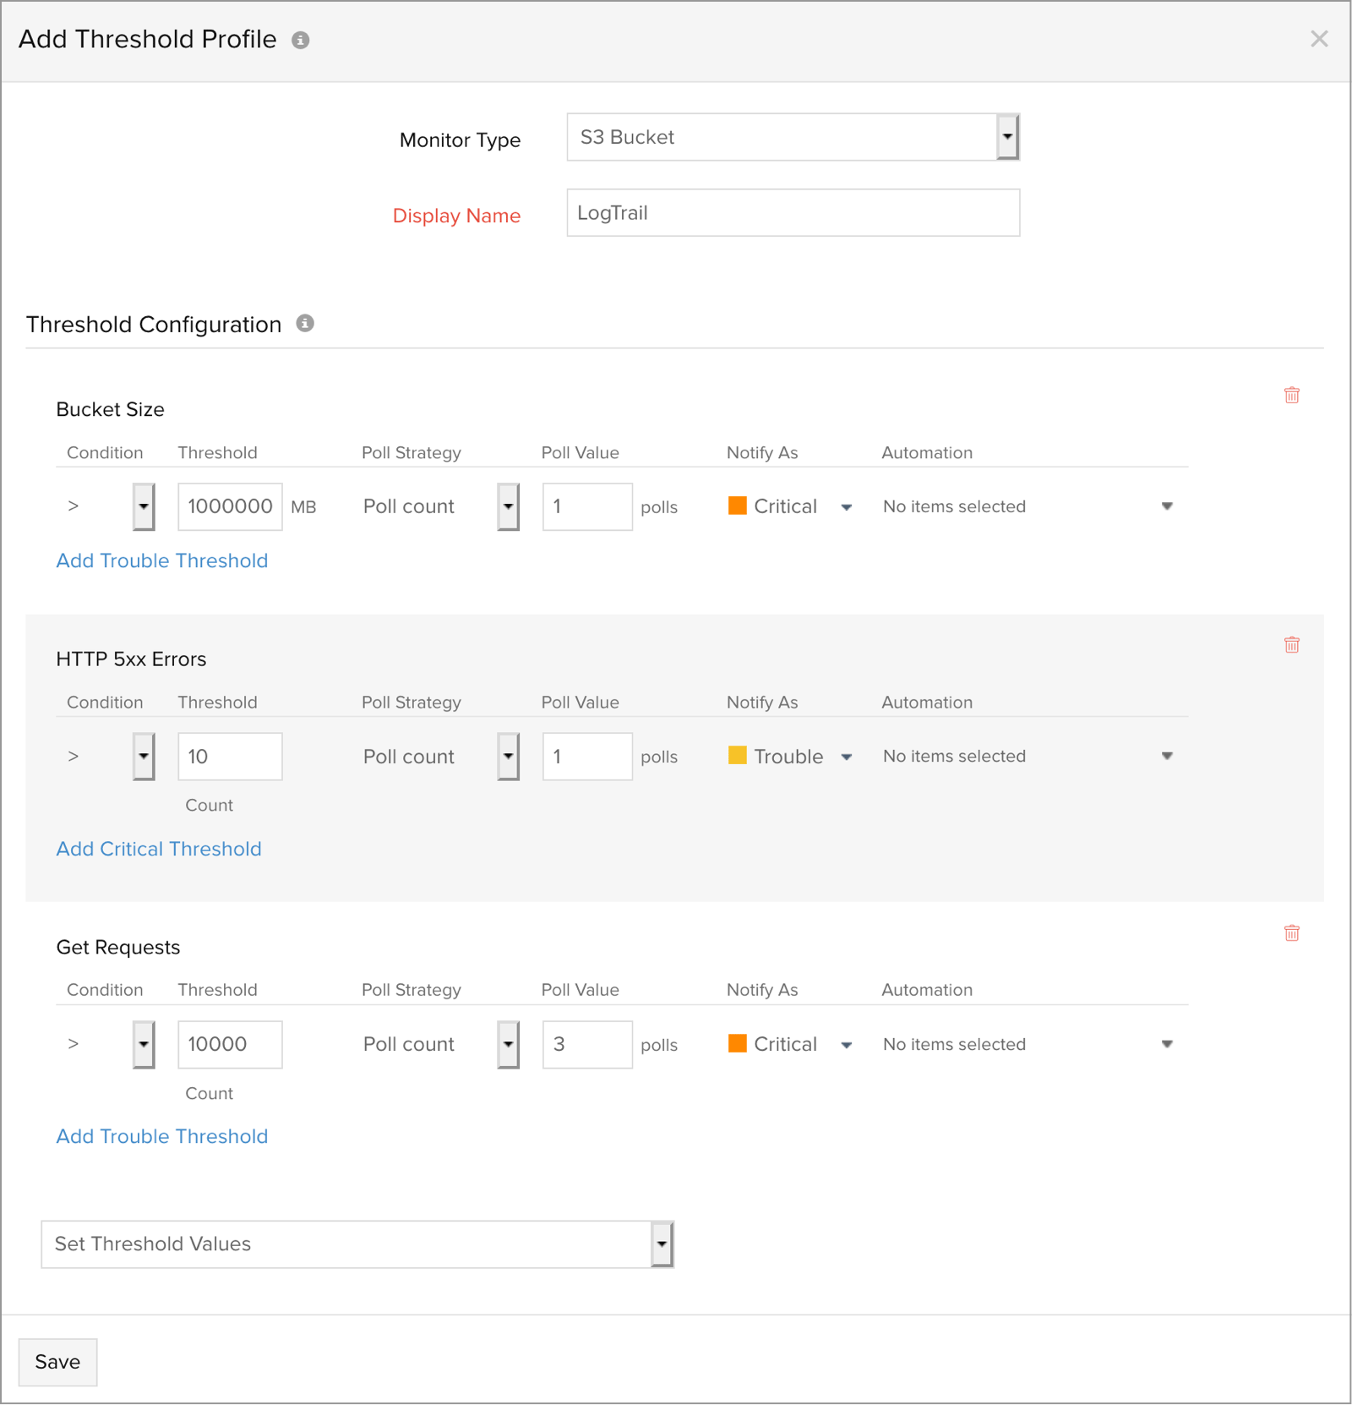The height and width of the screenshot is (1405, 1352).
Task: Click the orange Critical indicator for Get Requests
Action: 738,1043
